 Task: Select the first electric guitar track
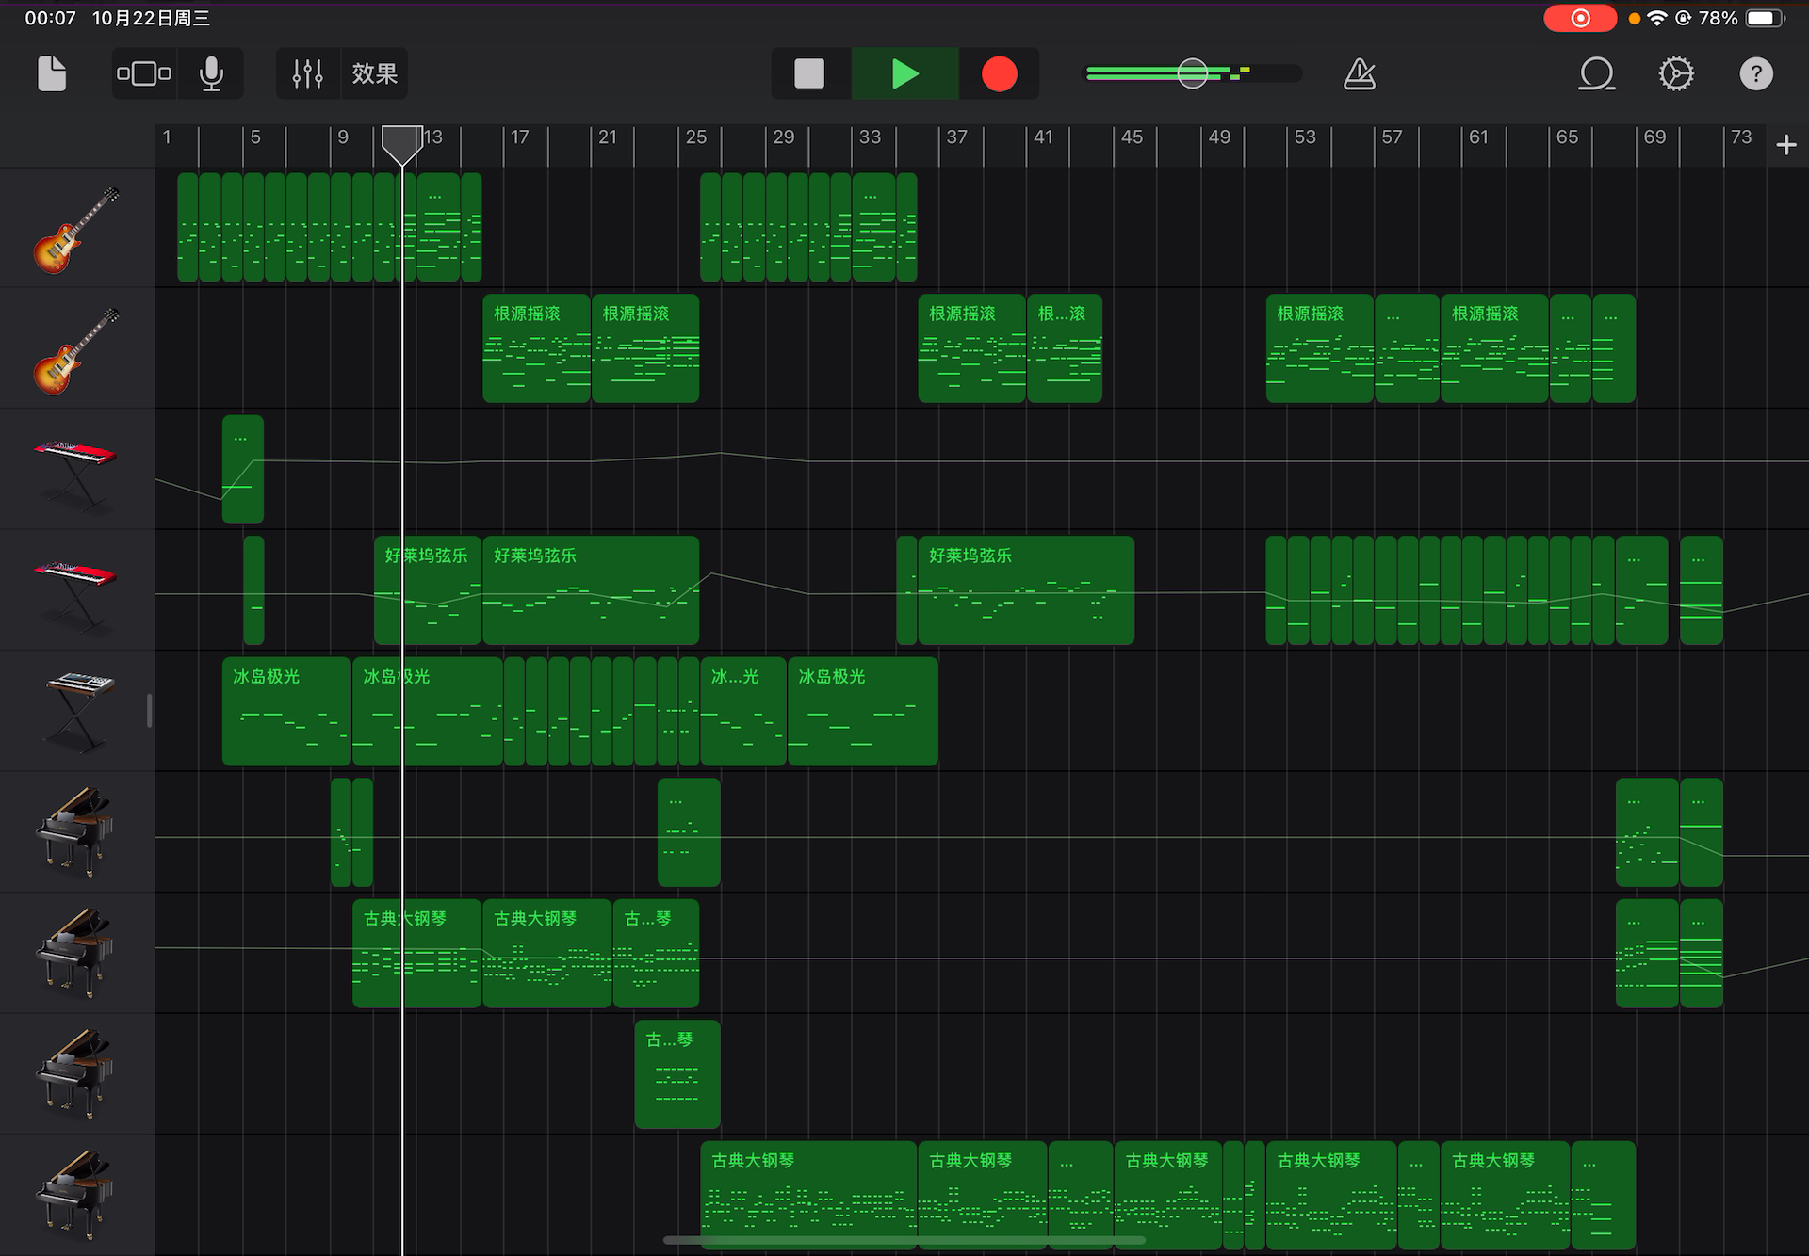[x=77, y=229]
